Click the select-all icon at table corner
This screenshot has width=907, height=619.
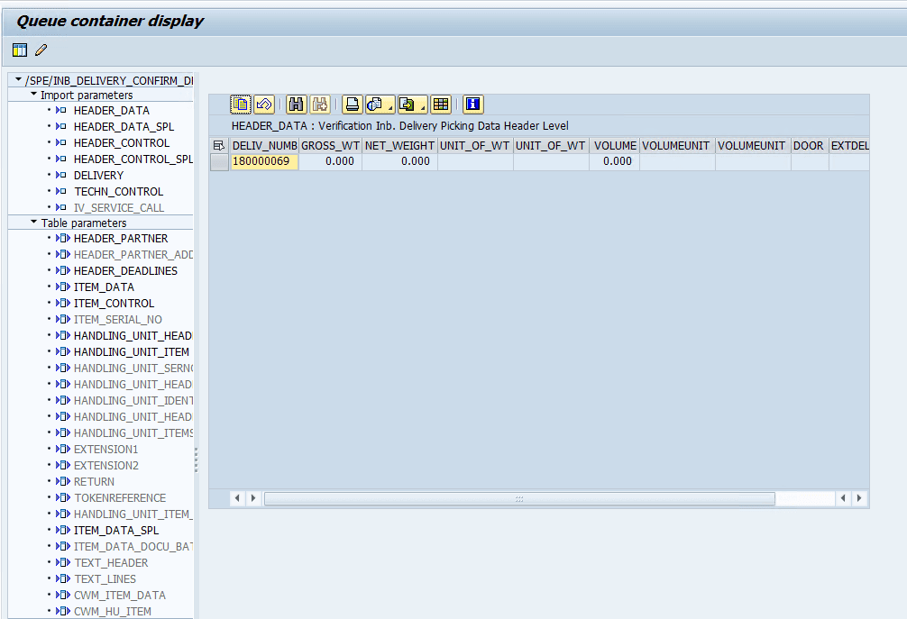click(219, 146)
